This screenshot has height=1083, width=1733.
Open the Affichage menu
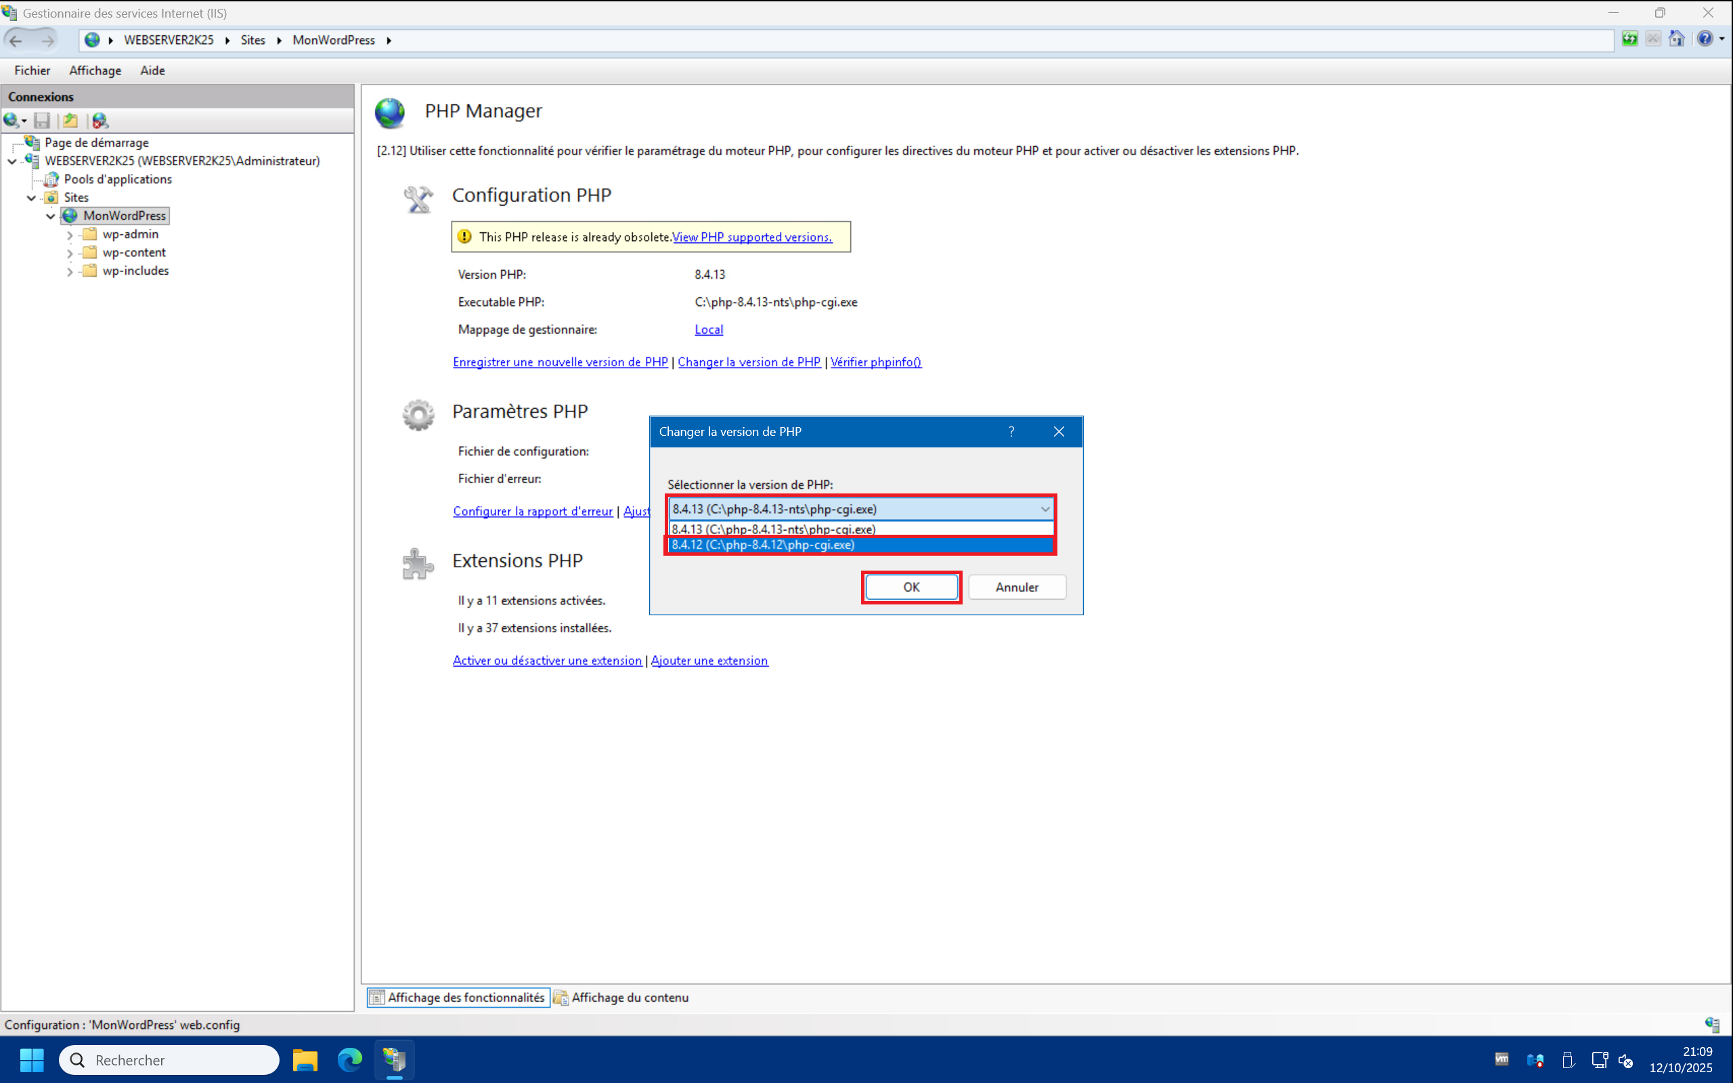(x=95, y=70)
